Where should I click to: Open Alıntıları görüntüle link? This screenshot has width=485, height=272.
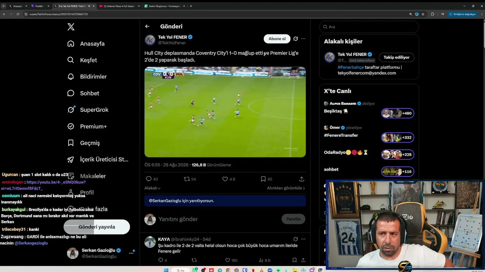pos(286,188)
